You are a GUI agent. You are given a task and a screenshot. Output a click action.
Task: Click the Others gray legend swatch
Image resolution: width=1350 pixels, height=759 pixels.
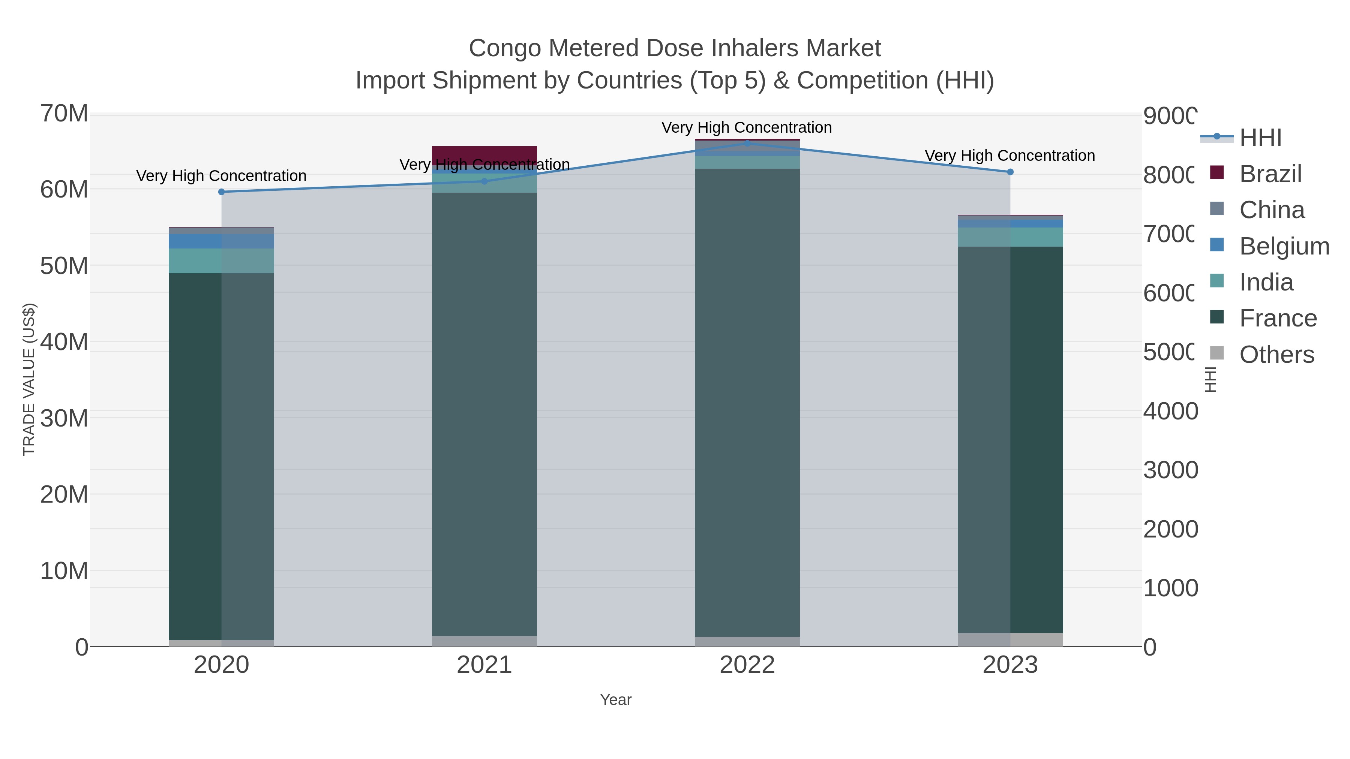click(x=1217, y=353)
